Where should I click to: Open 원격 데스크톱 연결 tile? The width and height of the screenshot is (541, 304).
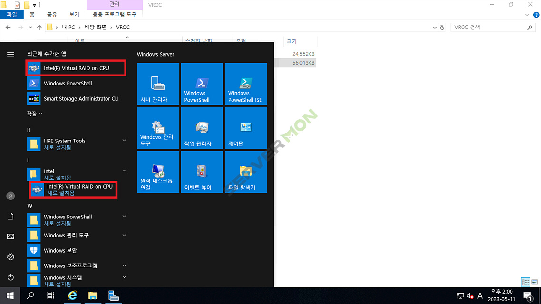pyautogui.click(x=158, y=171)
